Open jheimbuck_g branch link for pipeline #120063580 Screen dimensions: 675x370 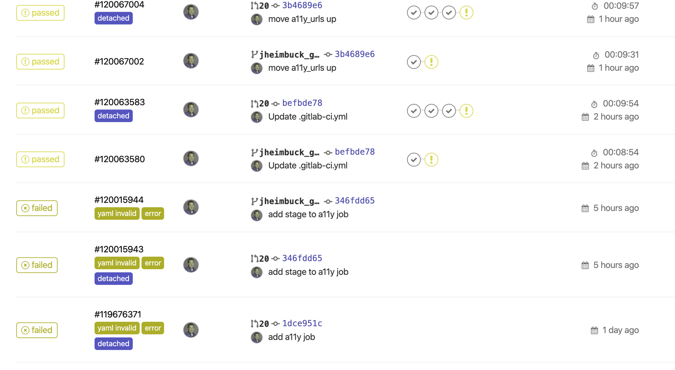click(289, 152)
